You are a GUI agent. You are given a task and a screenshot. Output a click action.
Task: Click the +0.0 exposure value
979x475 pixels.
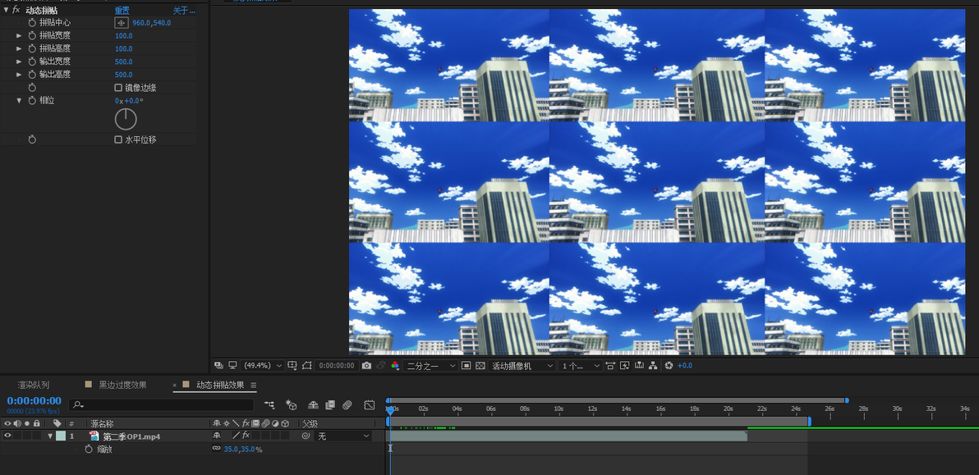click(x=685, y=366)
